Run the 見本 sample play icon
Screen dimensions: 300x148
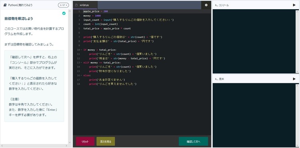click(294, 79)
